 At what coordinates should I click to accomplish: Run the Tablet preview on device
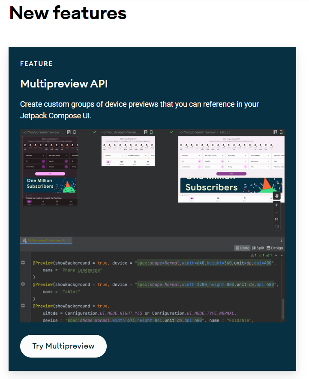coord(281,132)
